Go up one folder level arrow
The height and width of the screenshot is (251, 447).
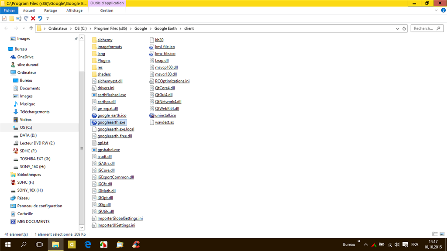point(31,28)
